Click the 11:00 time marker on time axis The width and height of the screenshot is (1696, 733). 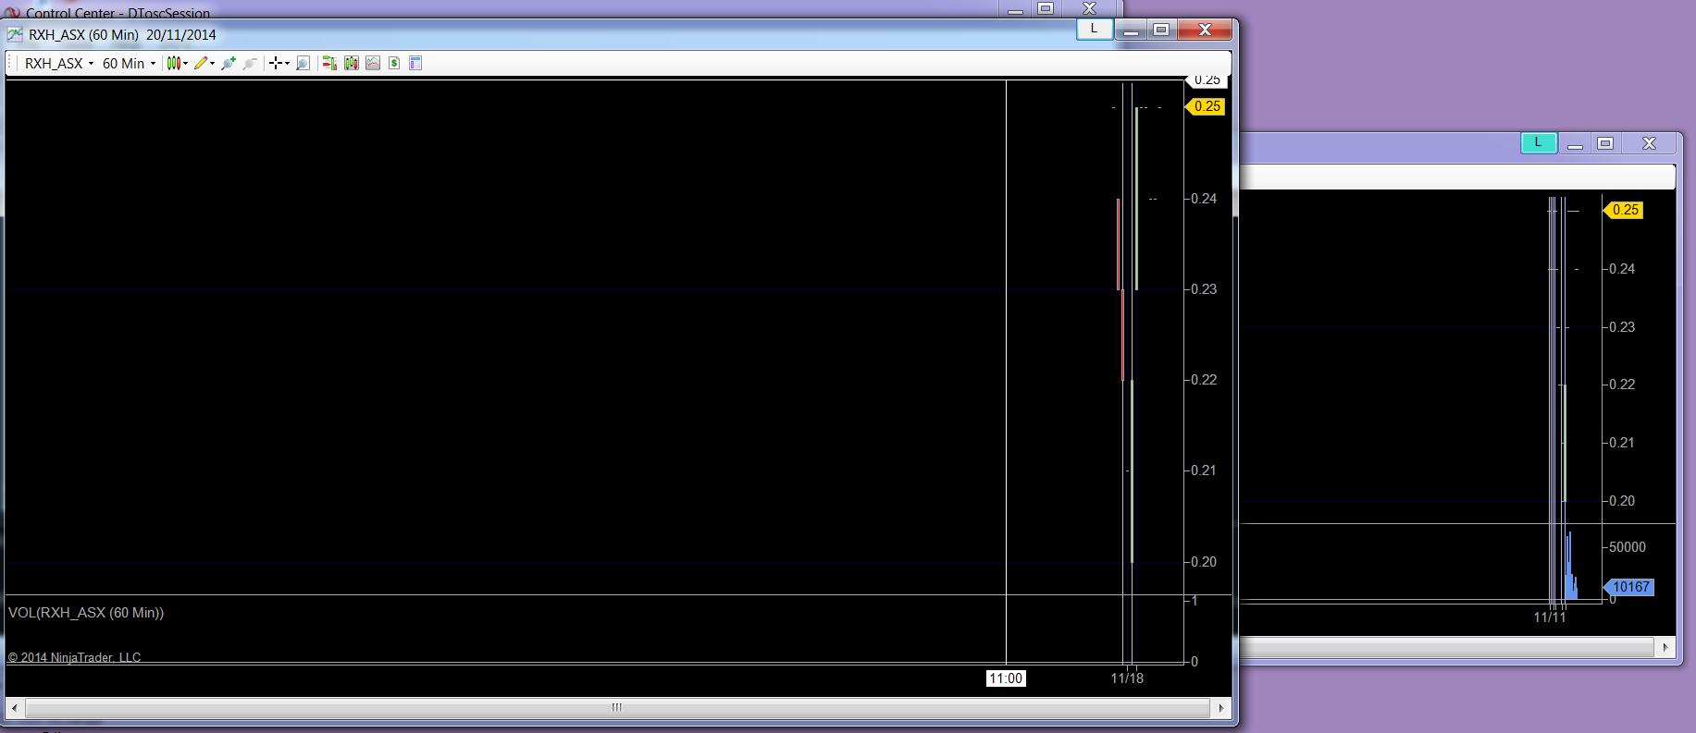(x=1006, y=678)
